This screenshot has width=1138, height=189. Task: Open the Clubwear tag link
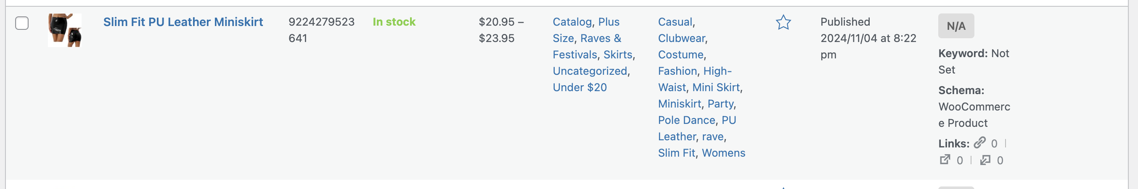coord(681,38)
